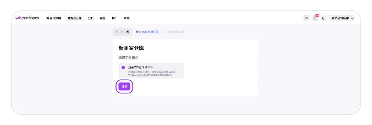This screenshot has width=372, height=125.
Task: Click the purple 继续 button
Action: point(124,87)
